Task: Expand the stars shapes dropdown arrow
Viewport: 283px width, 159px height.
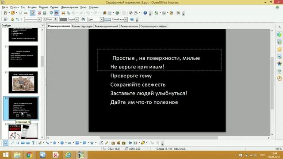Action: 96,143
